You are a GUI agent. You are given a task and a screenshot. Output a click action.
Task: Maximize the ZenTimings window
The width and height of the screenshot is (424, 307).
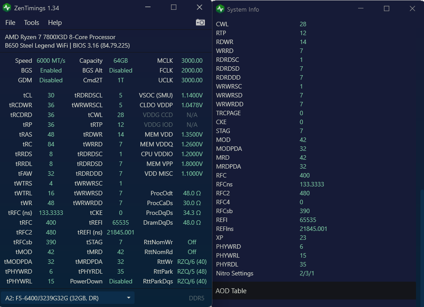click(174, 7)
